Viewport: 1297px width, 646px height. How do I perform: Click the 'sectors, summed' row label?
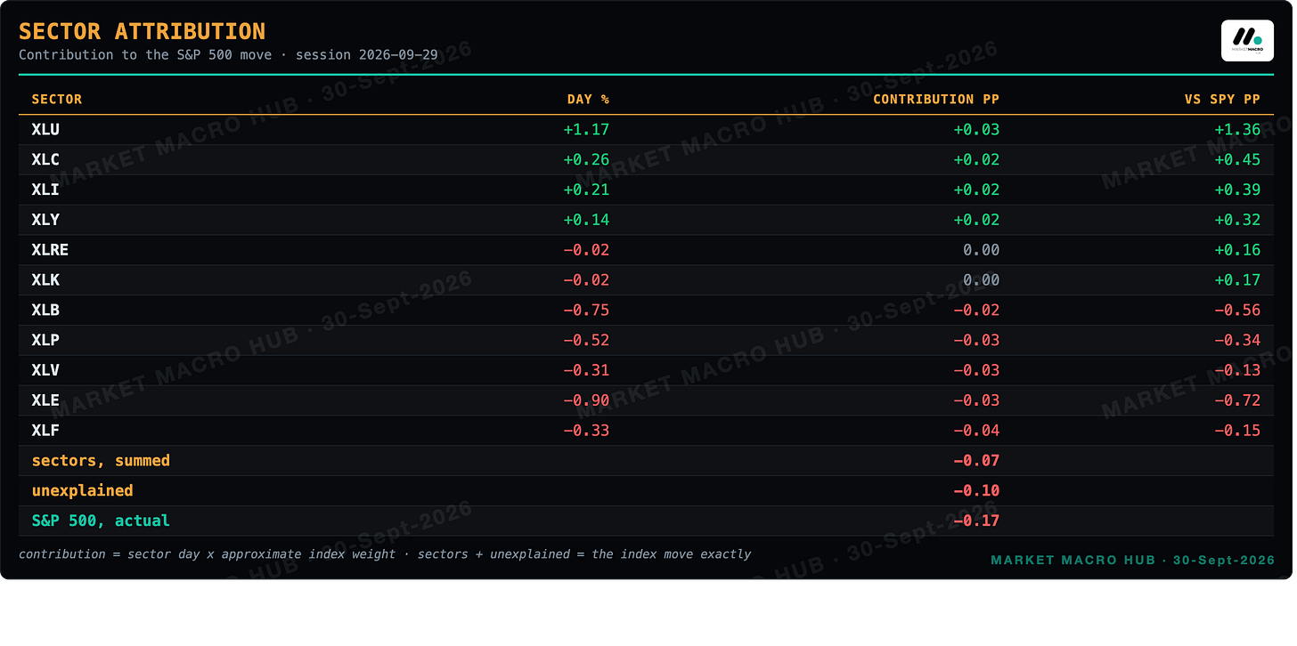101,461
